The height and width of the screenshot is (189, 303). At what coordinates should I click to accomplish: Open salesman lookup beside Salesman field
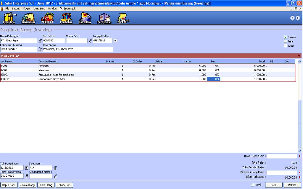(x=55, y=168)
